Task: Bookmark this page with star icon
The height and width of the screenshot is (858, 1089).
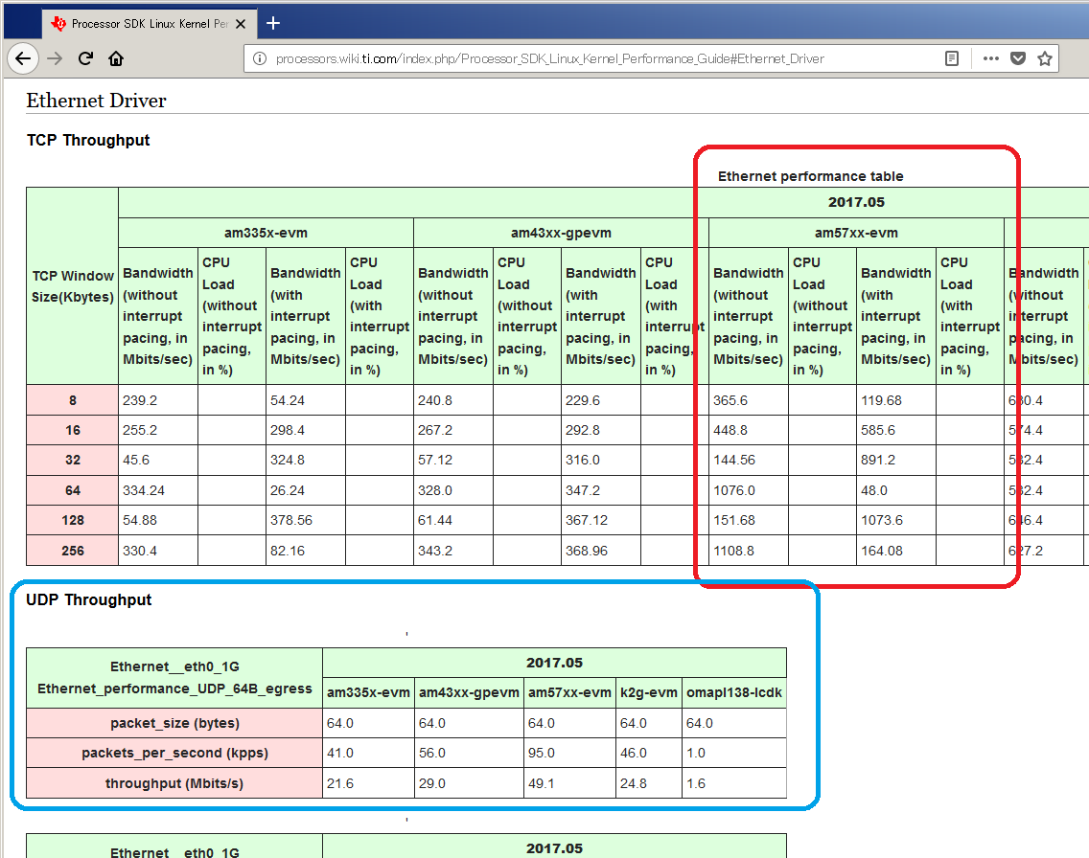Action: pos(1045,59)
